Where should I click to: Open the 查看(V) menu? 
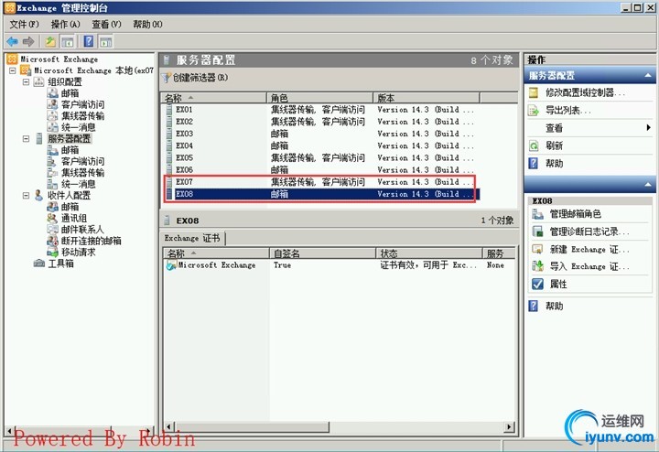point(106,25)
